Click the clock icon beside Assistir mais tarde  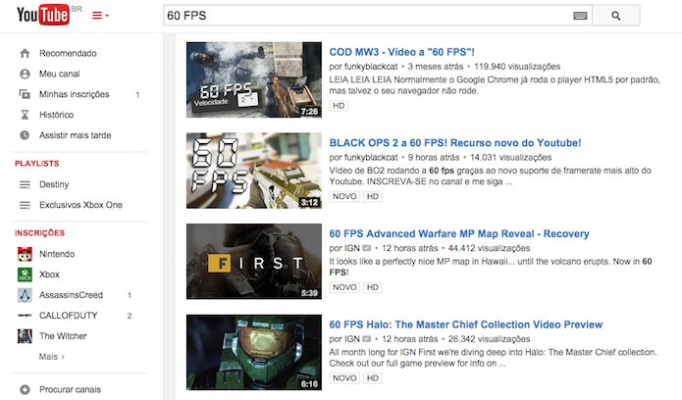pyautogui.click(x=25, y=135)
